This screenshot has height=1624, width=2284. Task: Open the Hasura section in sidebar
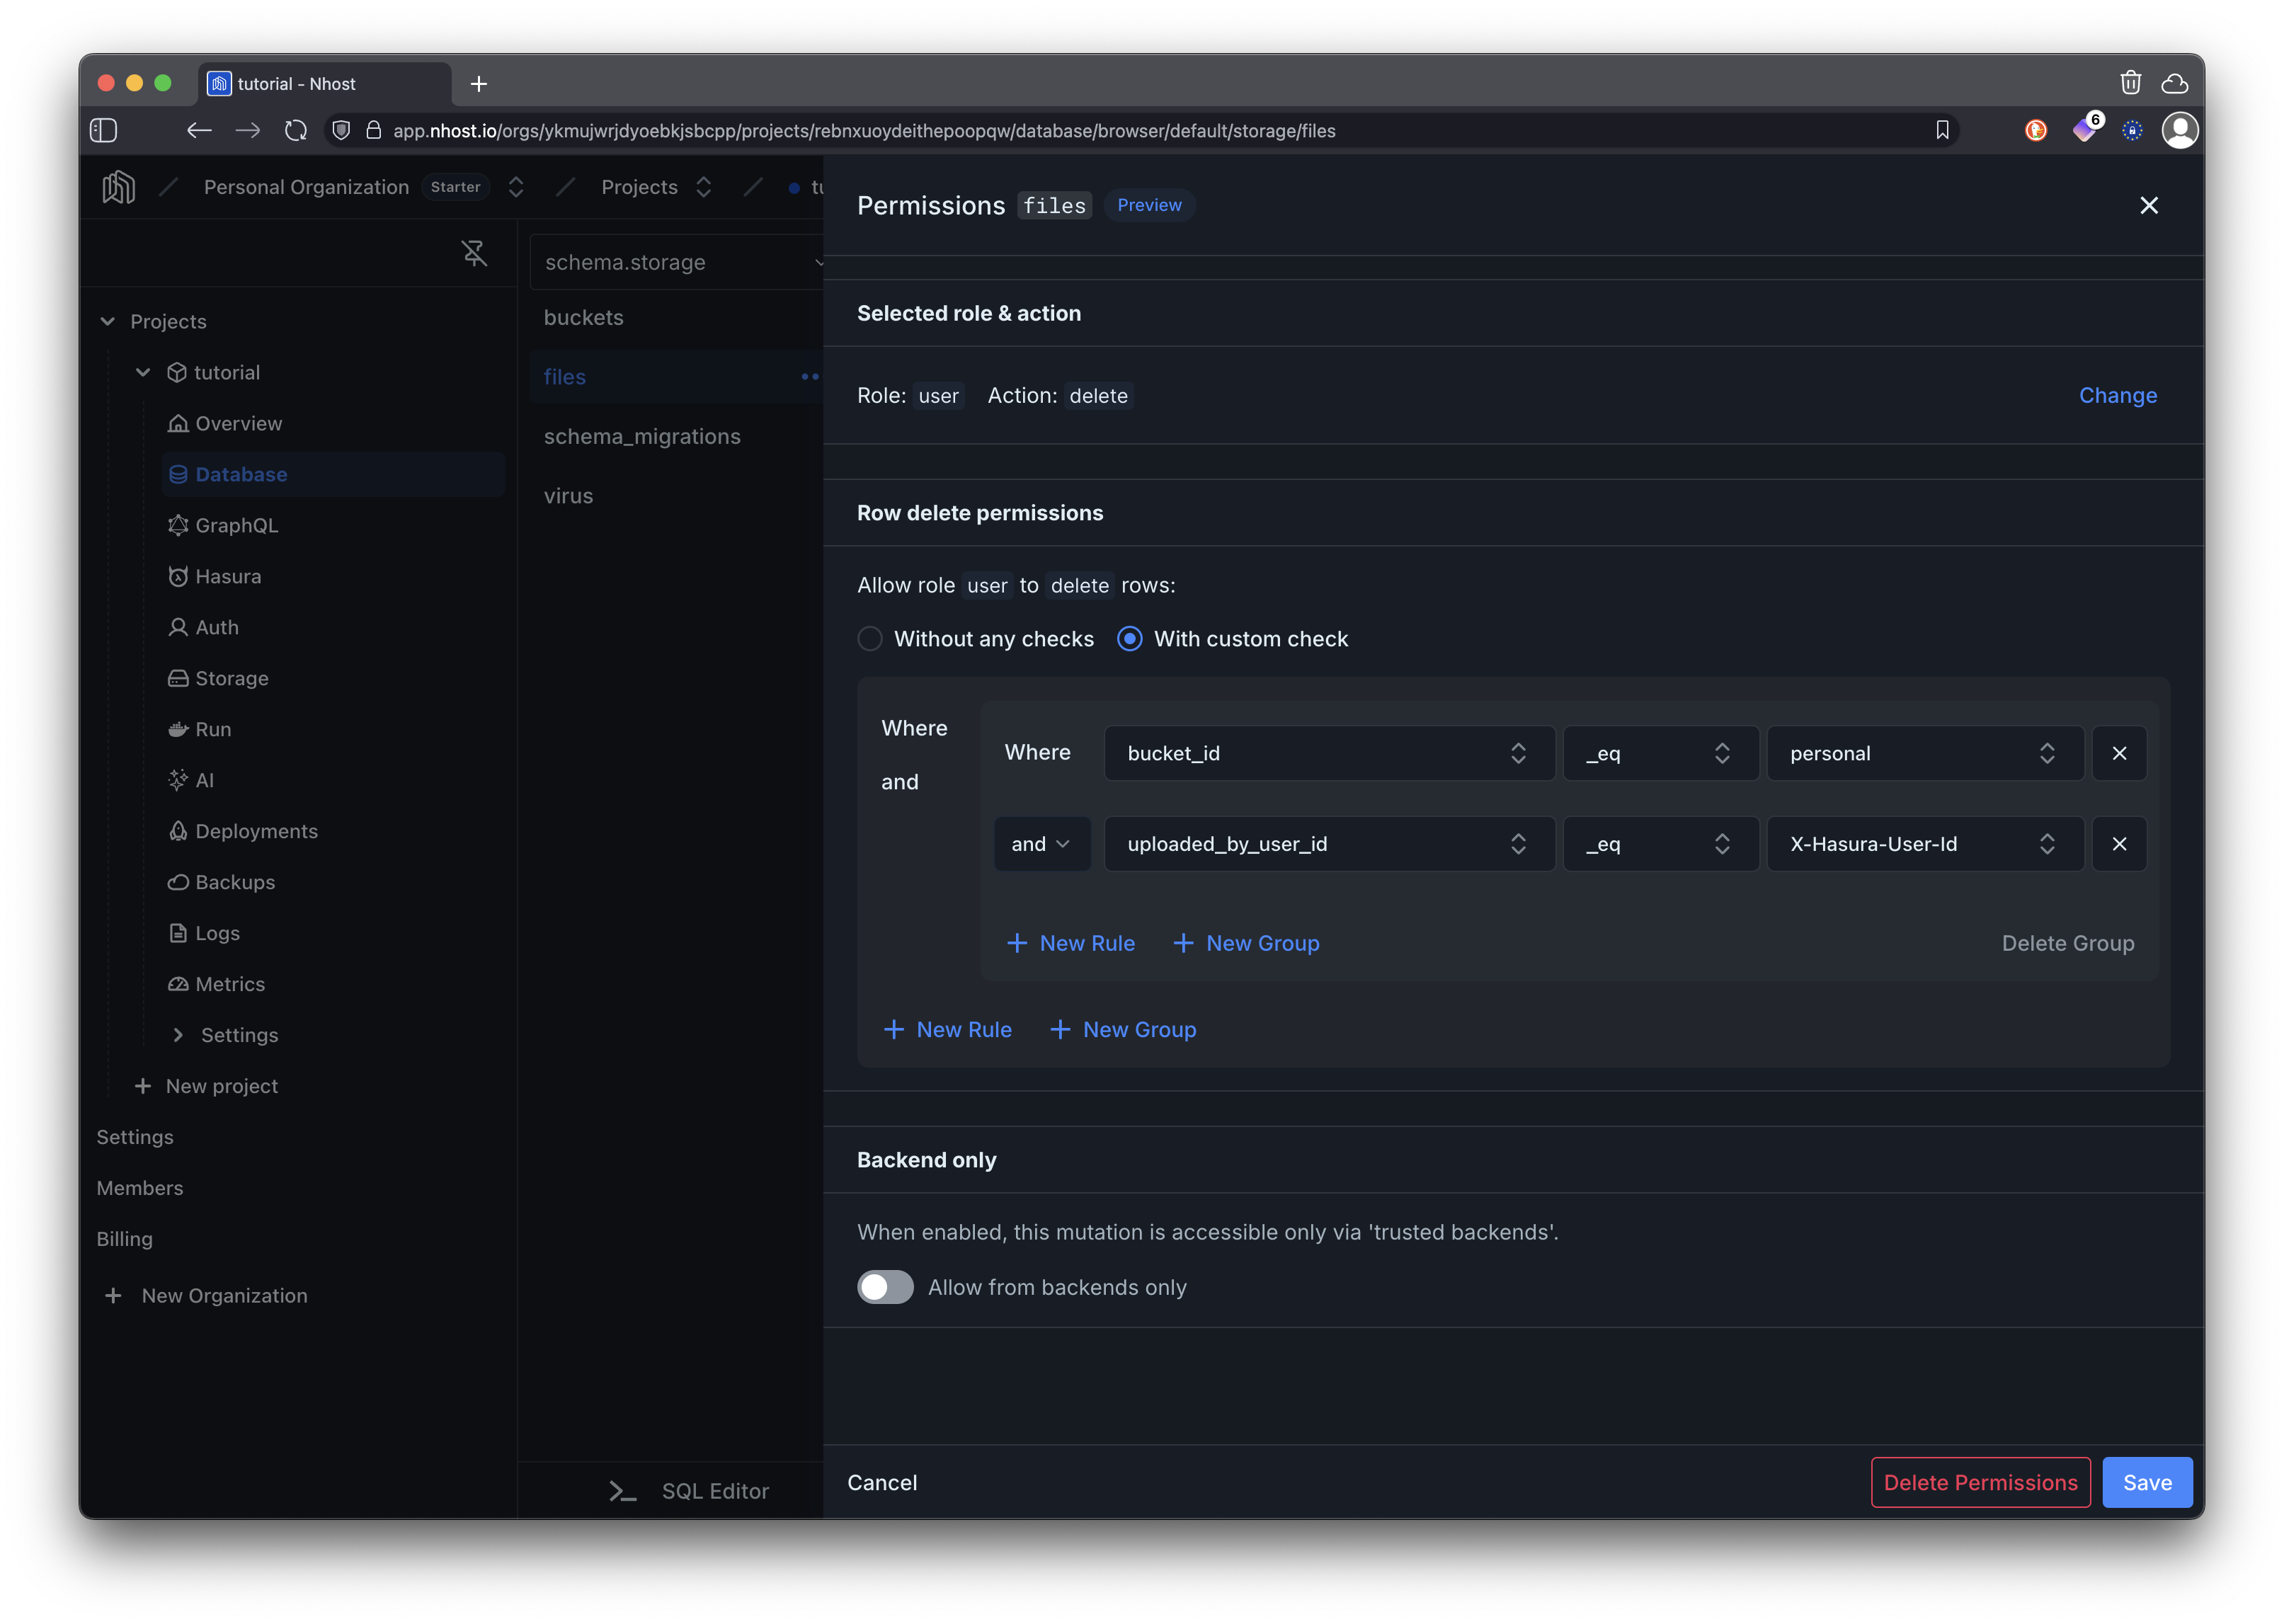pos(229,576)
